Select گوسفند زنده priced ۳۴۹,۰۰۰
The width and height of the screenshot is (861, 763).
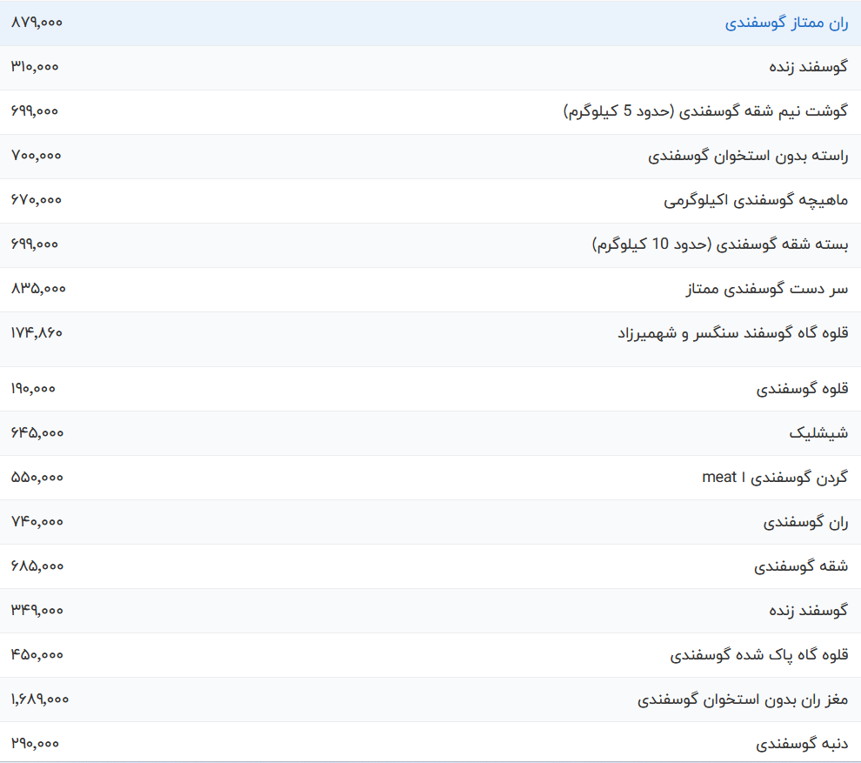click(798, 611)
